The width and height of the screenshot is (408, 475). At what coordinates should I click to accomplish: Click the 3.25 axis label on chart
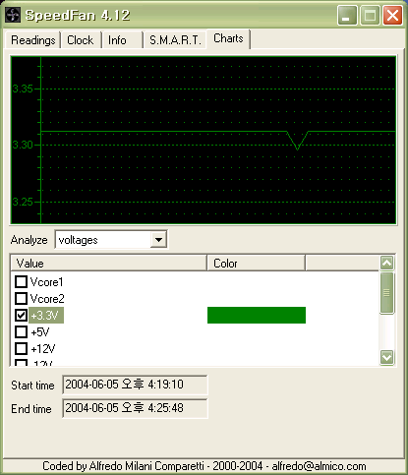(x=23, y=202)
